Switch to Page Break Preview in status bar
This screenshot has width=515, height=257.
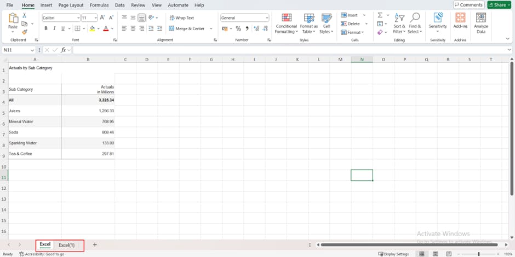449,254
